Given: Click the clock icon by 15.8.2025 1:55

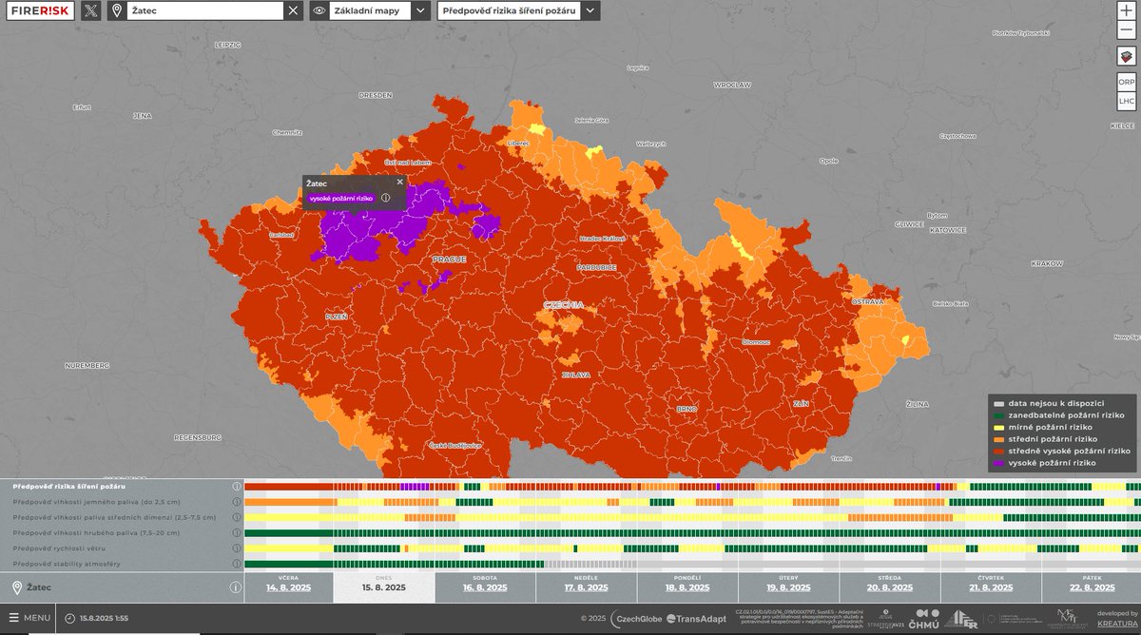Looking at the screenshot, I should [70, 619].
